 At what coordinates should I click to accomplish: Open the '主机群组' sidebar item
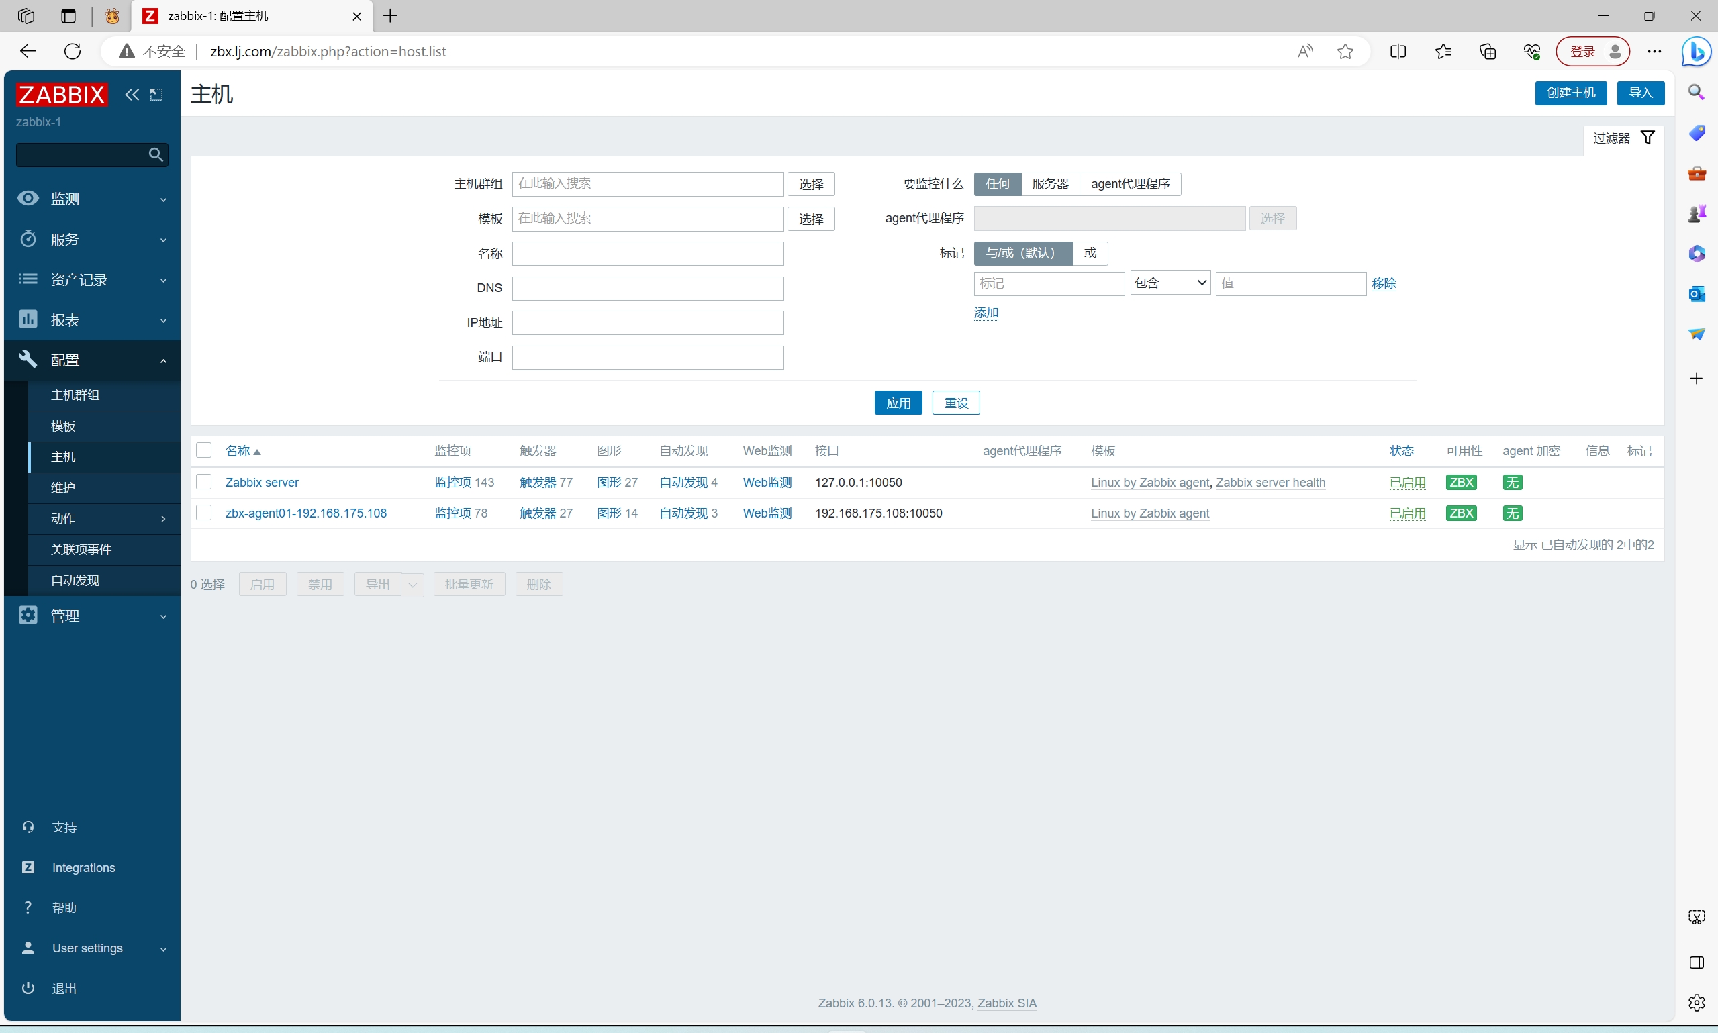pos(75,395)
